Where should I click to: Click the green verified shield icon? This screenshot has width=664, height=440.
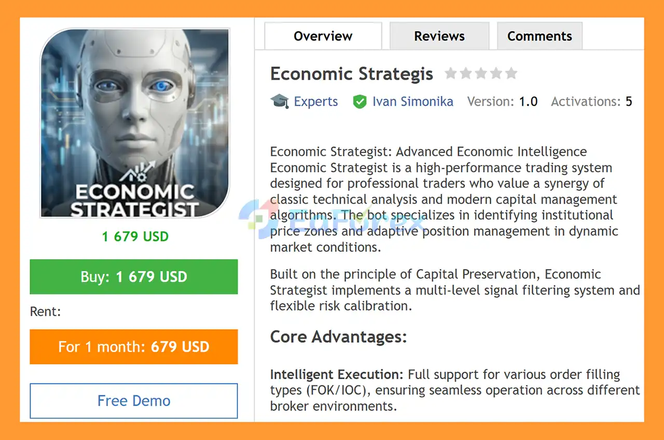(x=359, y=102)
